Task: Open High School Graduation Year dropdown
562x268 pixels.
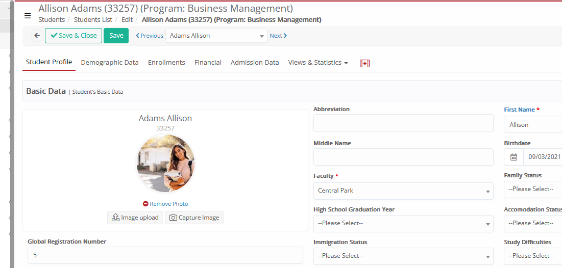Action: point(403,223)
